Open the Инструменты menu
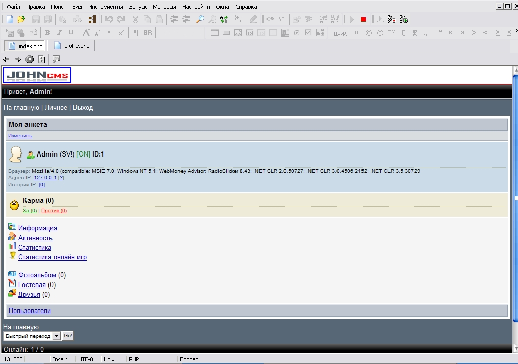Screen dimensions: 518x364 click(x=106, y=7)
